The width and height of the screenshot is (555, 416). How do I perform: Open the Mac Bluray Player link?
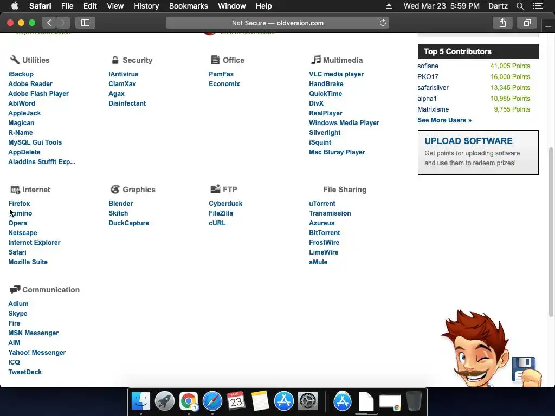pyautogui.click(x=337, y=152)
